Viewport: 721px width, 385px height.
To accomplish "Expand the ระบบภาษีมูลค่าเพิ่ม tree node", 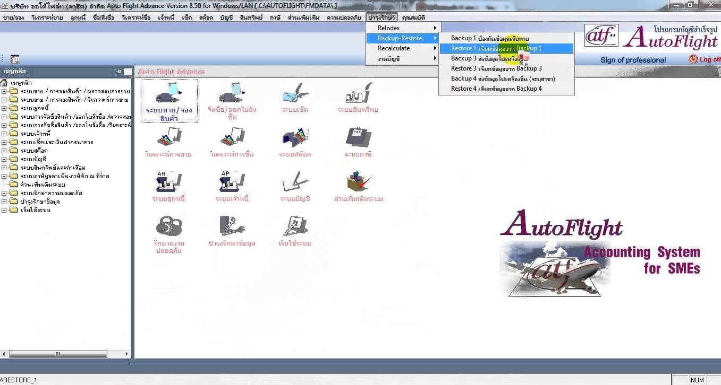I will (4, 176).
